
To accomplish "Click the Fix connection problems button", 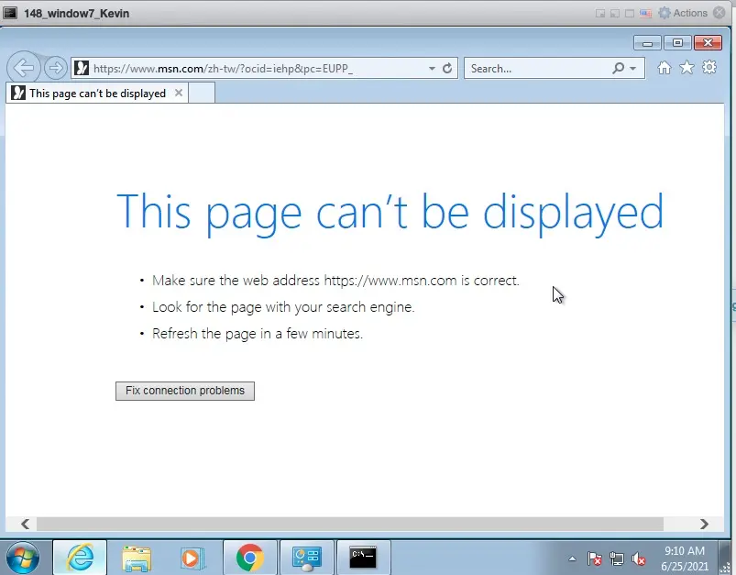I will point(184,391).
